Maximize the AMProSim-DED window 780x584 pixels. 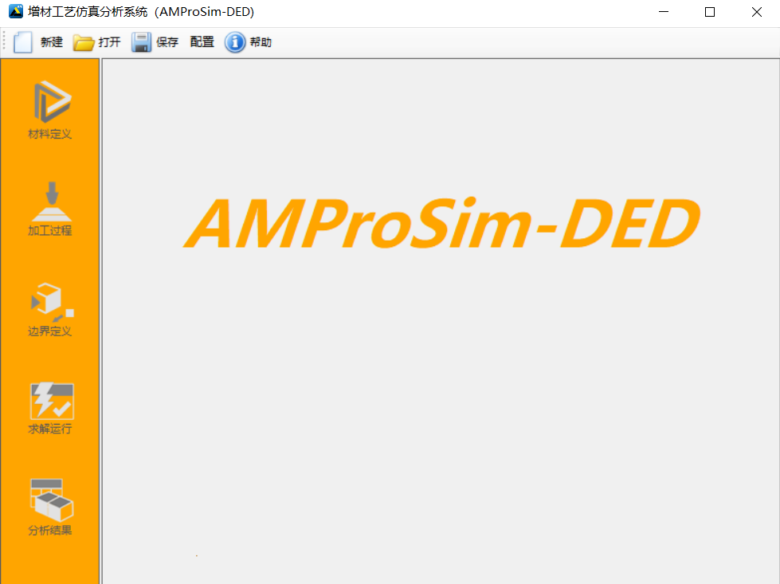tap(709, 12)
